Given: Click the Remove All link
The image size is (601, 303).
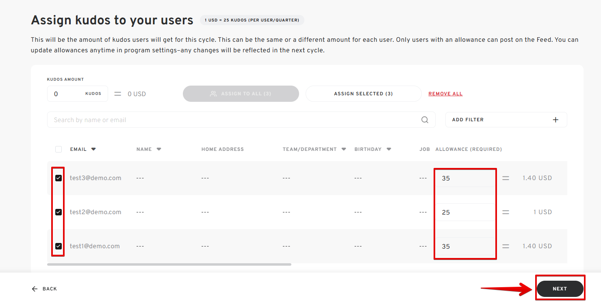Looking at the screenshot, I should tap(445, 94).
